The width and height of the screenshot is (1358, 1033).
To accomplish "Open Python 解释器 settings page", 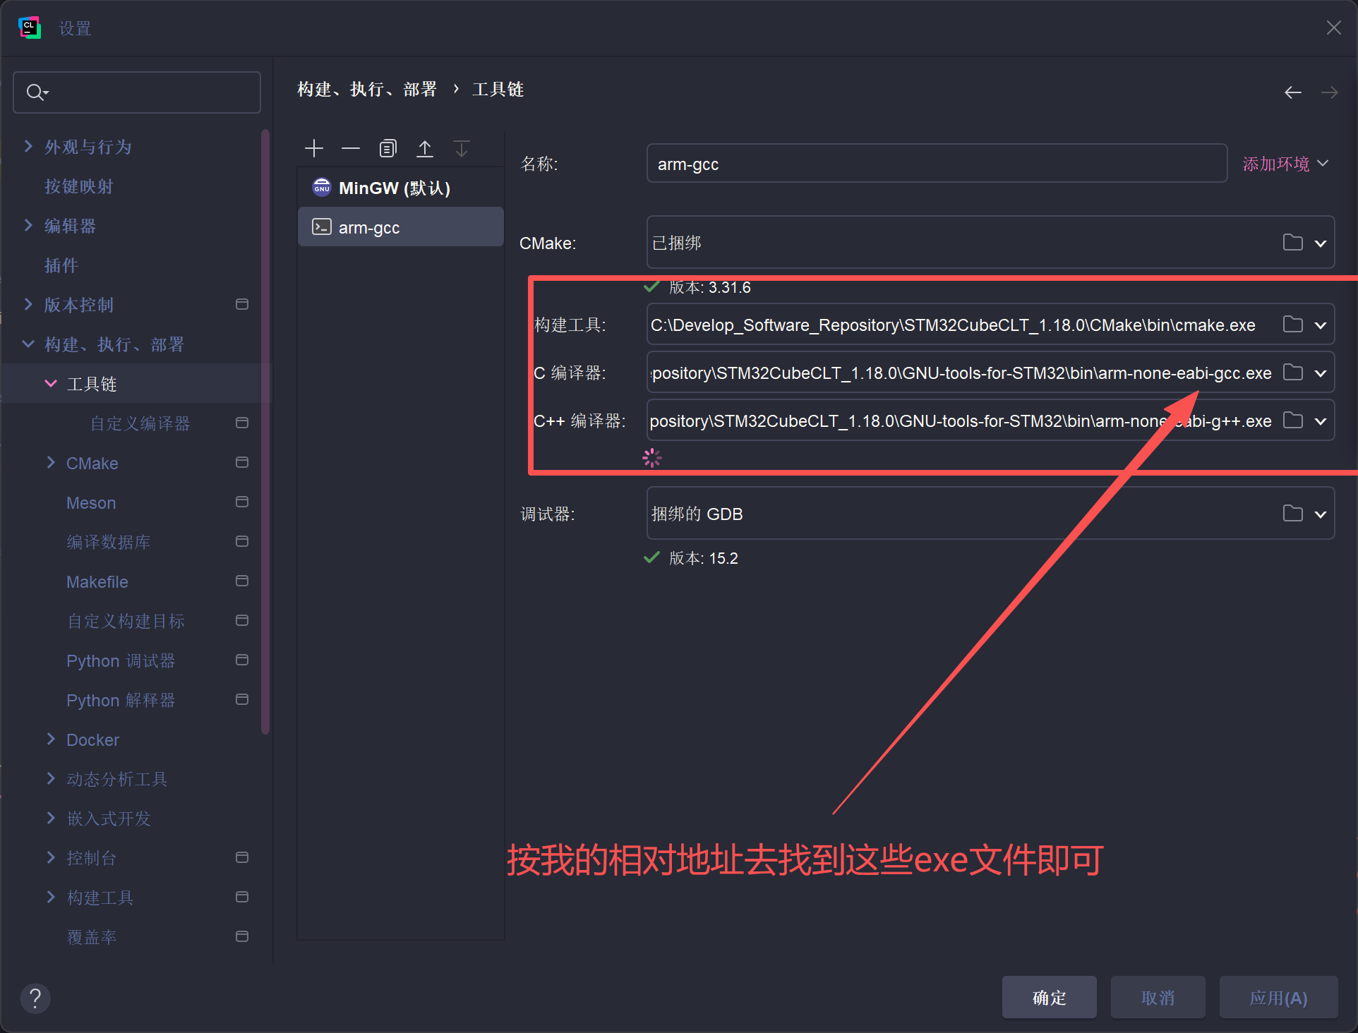I will click(x=121, y=700).
